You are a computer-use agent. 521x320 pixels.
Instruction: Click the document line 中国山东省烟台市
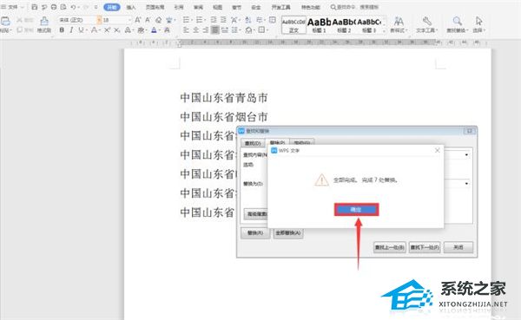coord(224,117)
